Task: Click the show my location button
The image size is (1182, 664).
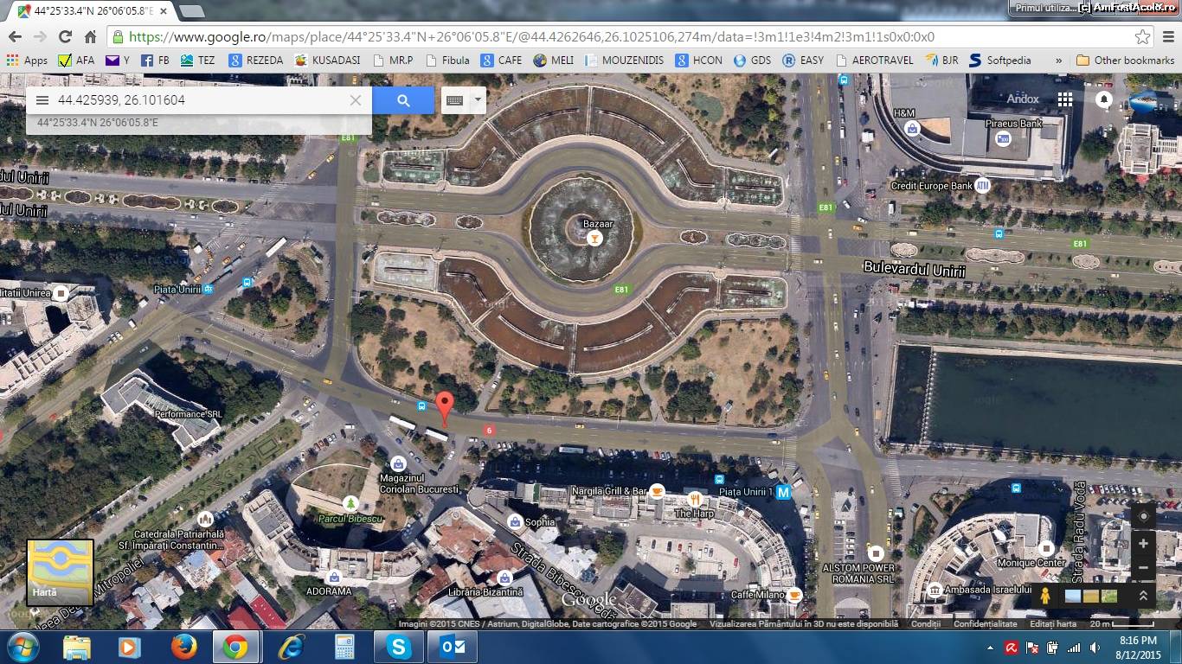Action: tap(1143, 517)
